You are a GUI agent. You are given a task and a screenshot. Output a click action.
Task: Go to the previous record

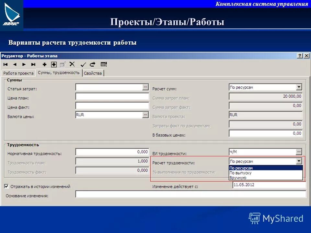pyautogui.click(x=16, y=64)
